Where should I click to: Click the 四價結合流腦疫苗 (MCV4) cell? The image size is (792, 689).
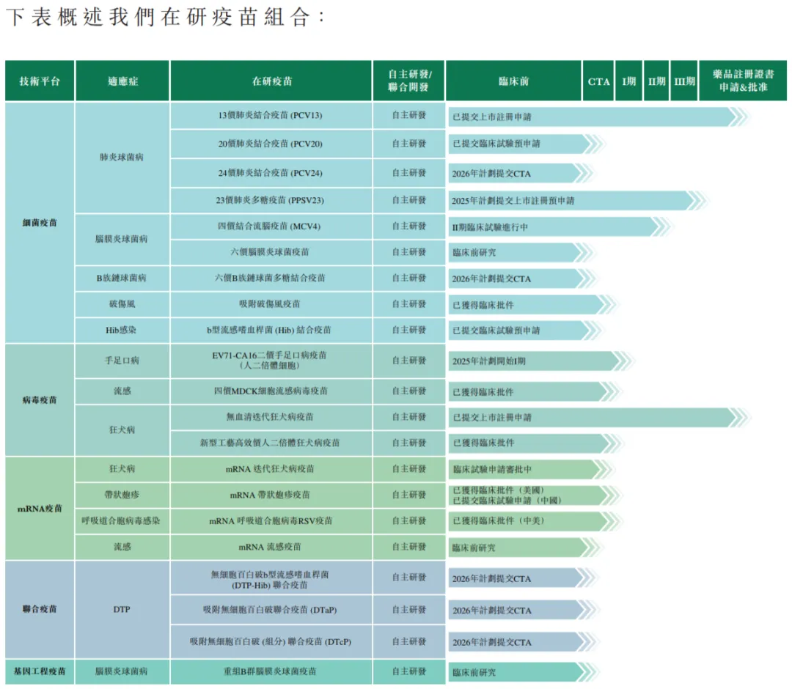[270, 226]
